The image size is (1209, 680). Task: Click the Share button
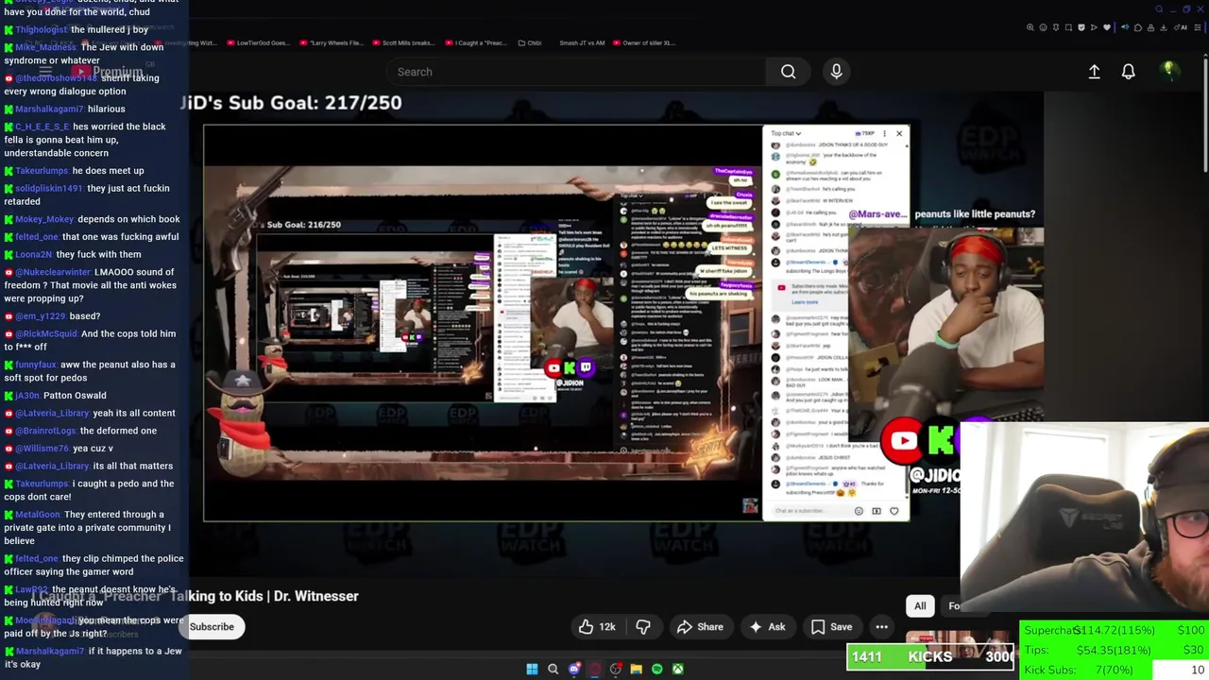tap(700, 627)
